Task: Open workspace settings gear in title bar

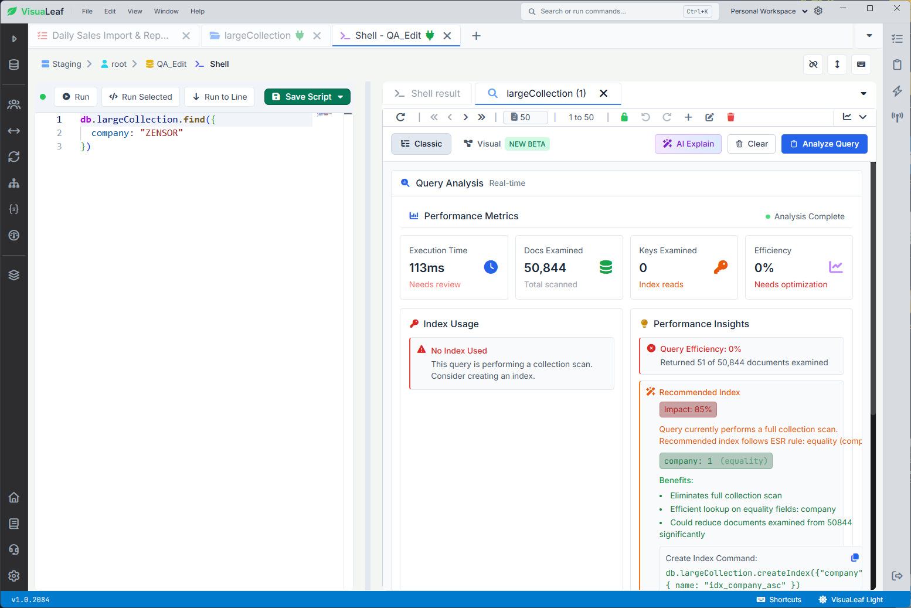Action: (x=818, y=11)
